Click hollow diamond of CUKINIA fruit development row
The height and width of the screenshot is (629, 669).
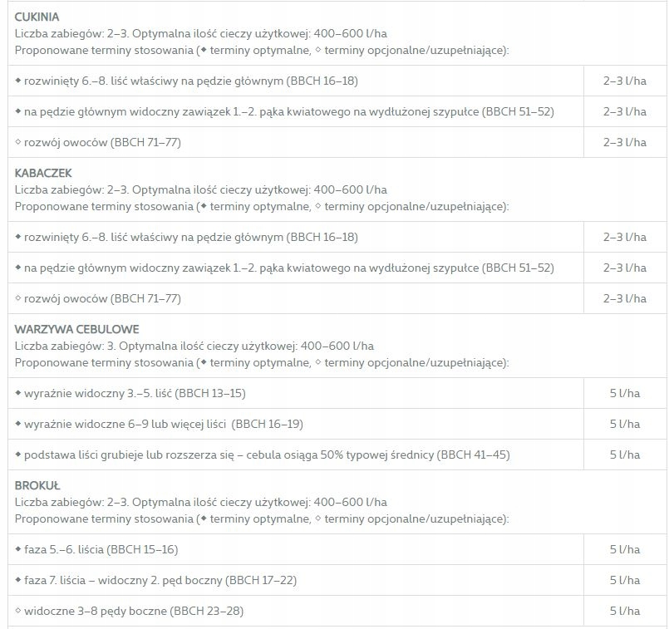point(18,142)
